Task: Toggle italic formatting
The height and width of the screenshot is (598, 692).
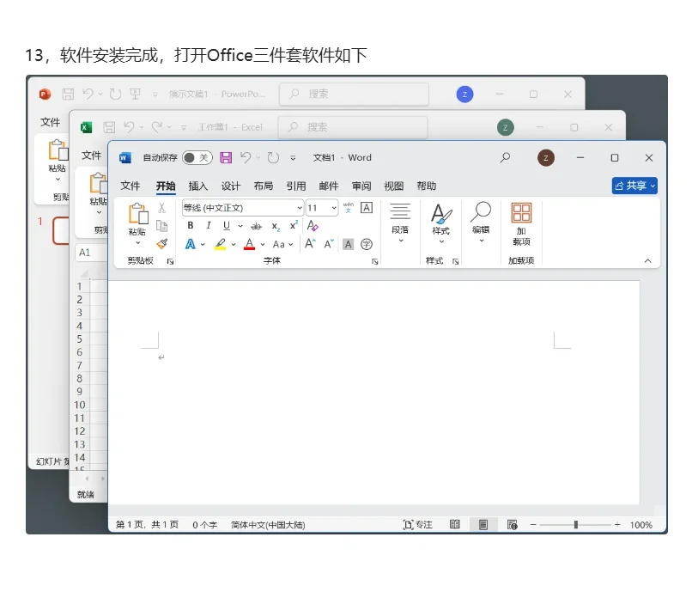Action: pos(209,225)
